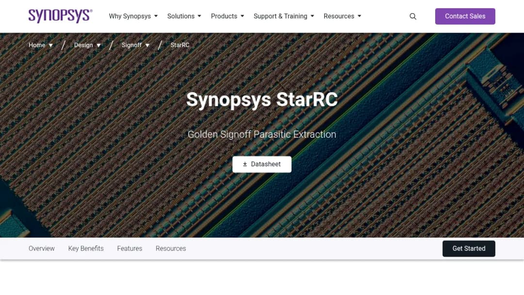
Task: Click the StarRC breadcrumb text
Action: click(x=180, y=45)
